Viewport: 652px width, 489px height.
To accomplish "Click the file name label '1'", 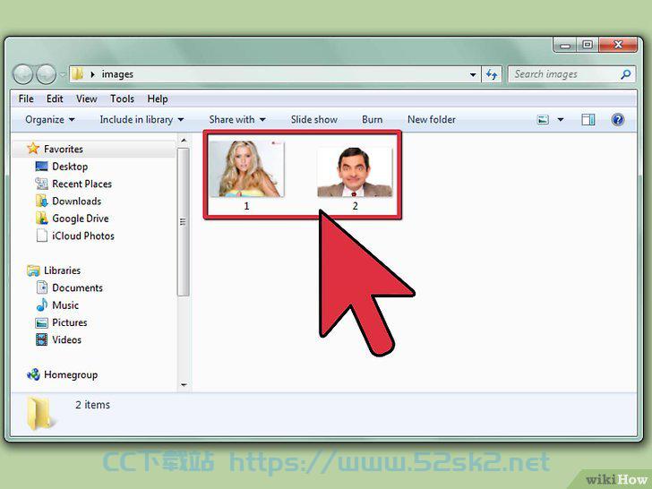I will click(246, 206).
